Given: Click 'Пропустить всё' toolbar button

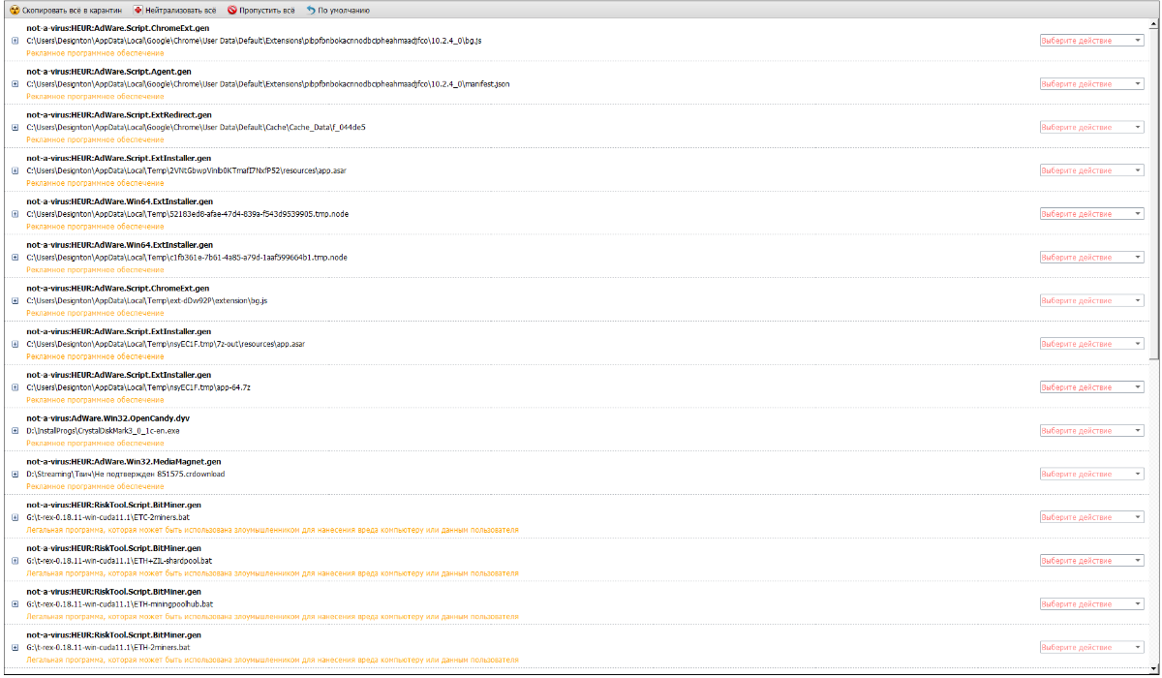Looking at the screenshot, I should coord(261,10).
